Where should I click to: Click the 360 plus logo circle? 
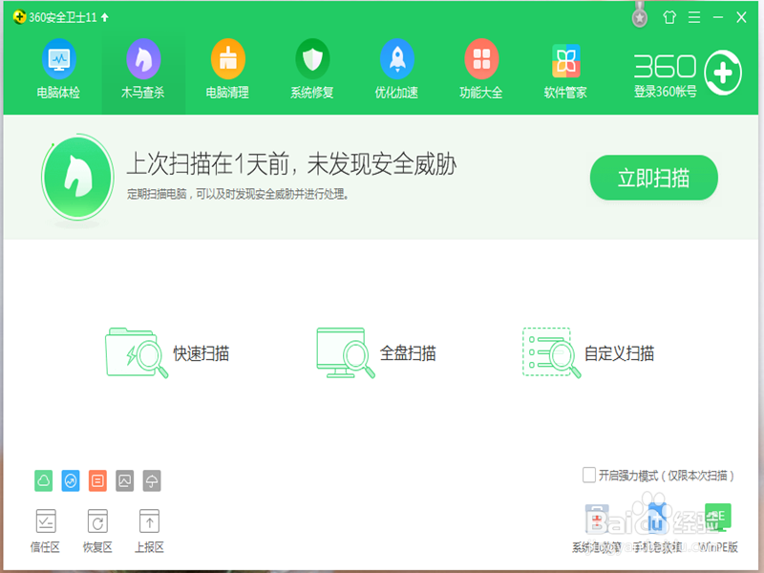pos(723,73)
